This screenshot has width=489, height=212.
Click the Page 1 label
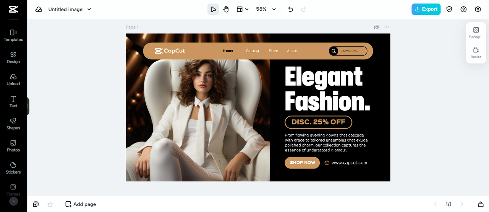pyautogui.click(x=132, y=27)
